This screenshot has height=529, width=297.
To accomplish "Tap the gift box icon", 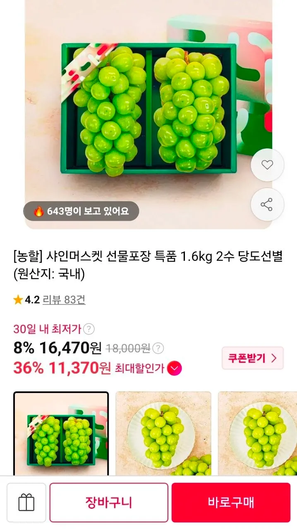I will coord(26,503).
